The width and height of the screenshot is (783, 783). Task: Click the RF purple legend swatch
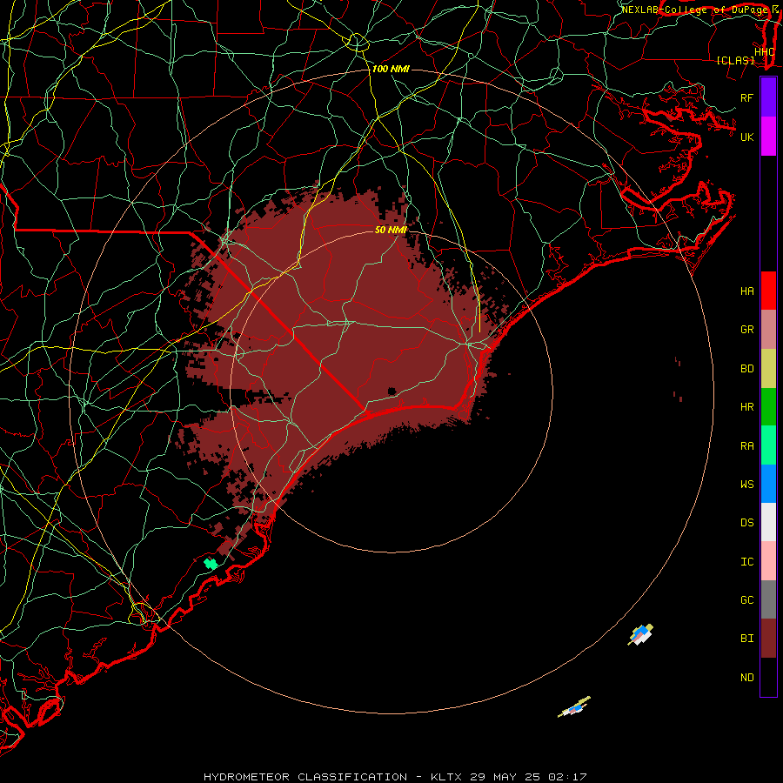[x=768, y=97]
